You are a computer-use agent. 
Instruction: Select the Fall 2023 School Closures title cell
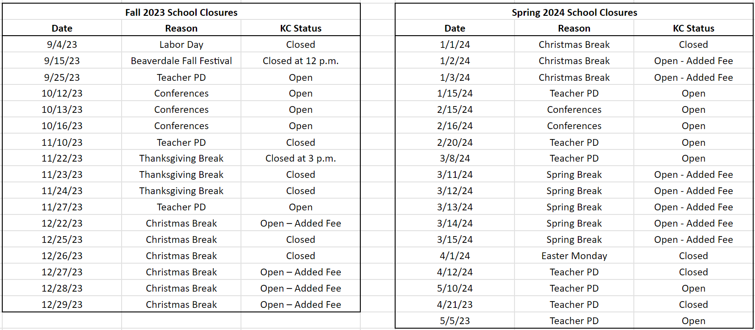181,12
